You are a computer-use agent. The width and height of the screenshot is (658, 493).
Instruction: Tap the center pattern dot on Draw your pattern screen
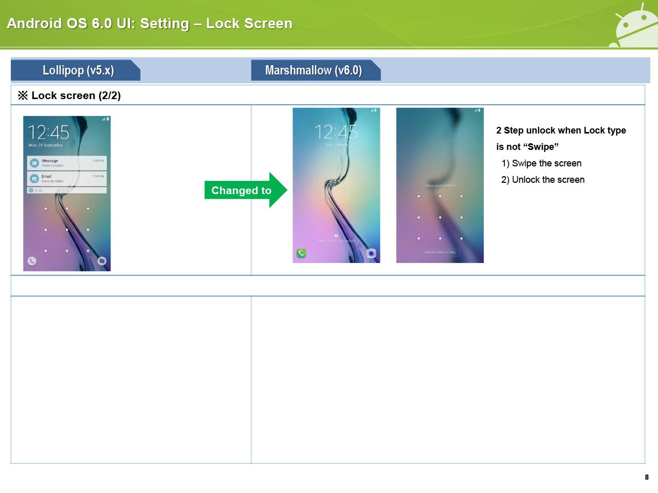click(440, 217)
